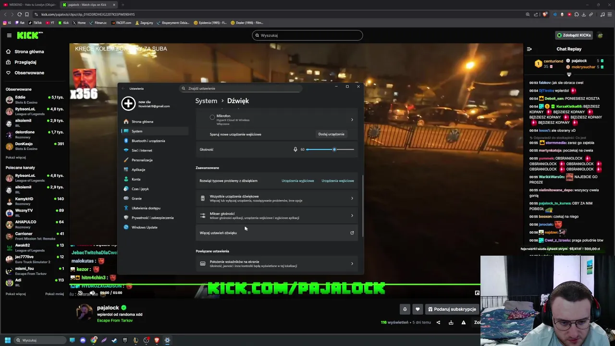615x346 pixels.
Task: Open pajalock channel name link
Action: point(108,308)
